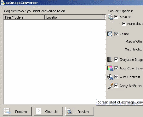This screenshot has width=143, height=117.
Task: Click the Max Height label
Action: (x=133, y=49)
